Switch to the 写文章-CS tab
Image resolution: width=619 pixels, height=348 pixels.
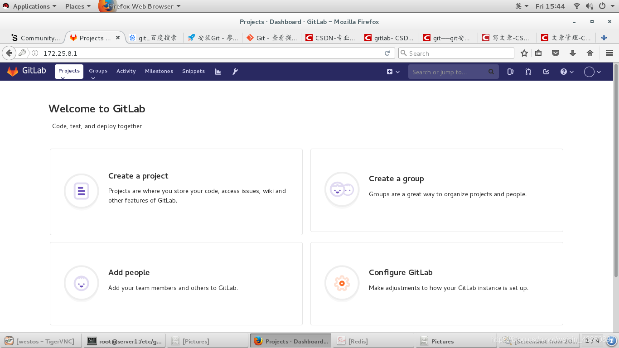507,38
